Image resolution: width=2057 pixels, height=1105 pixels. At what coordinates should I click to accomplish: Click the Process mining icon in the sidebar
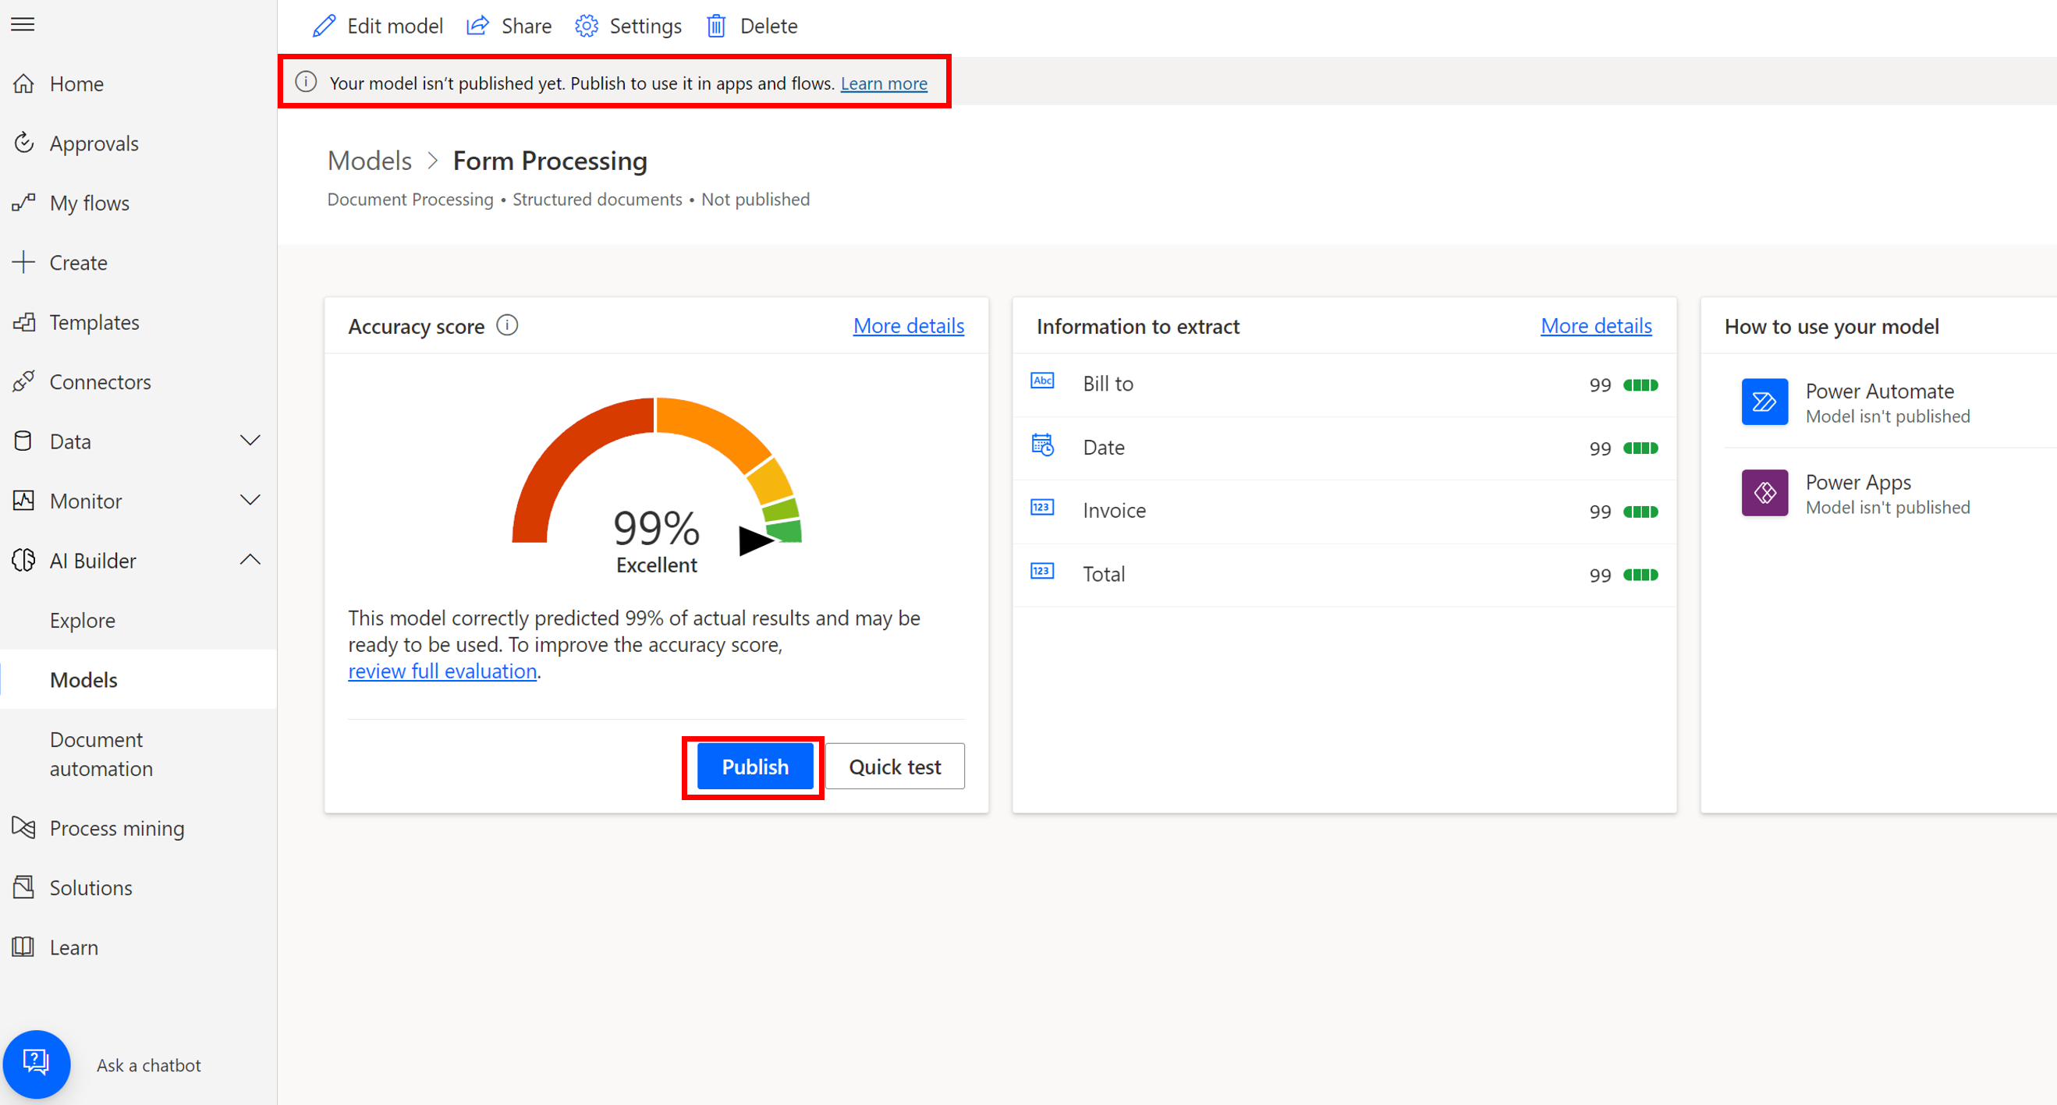23,828
